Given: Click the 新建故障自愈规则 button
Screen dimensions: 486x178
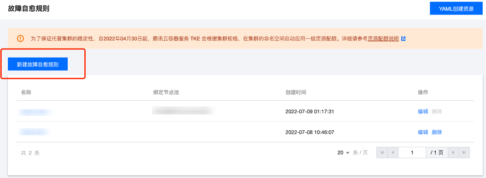Looking at the screenshot, I should [38, 64].
